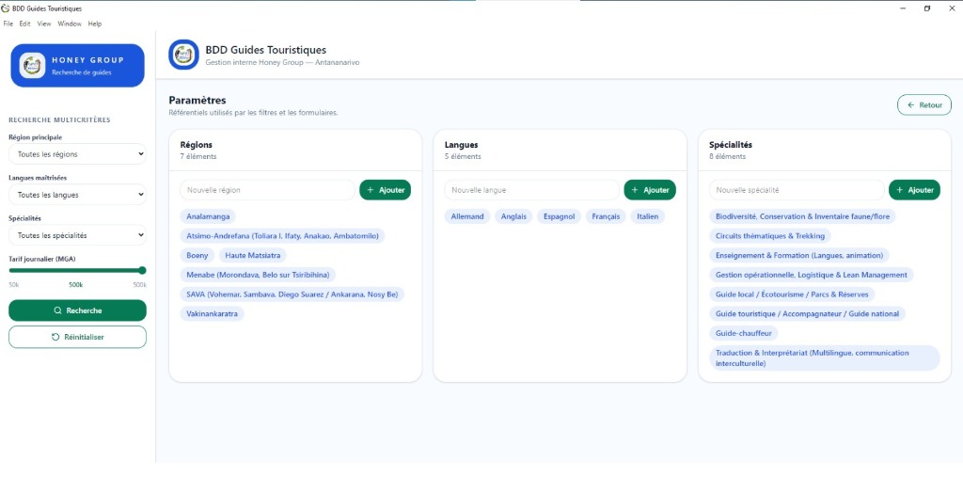This screenshot has height=493, width=963.
Task: Click Ajouter in the Régions card
Action: (x=385, y=190)
